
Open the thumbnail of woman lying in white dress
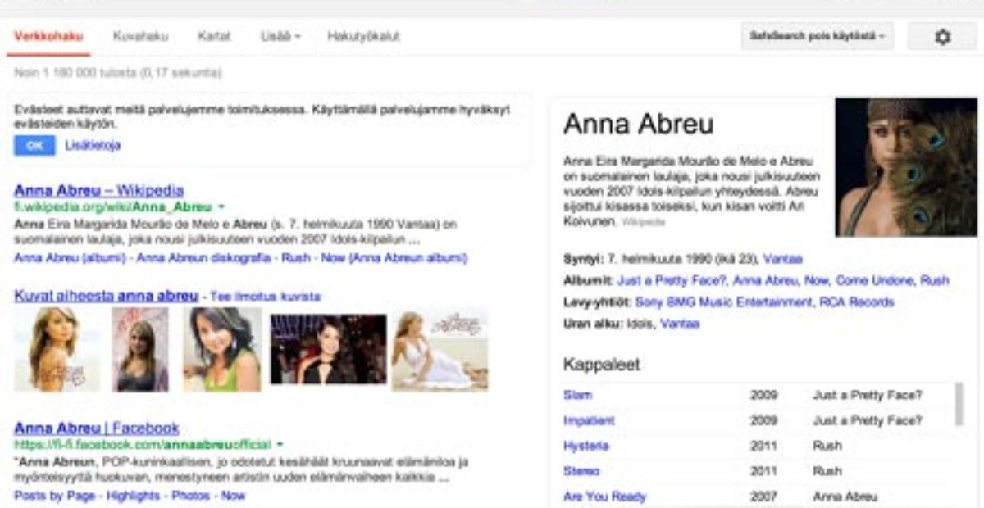[x=440, y=349]
